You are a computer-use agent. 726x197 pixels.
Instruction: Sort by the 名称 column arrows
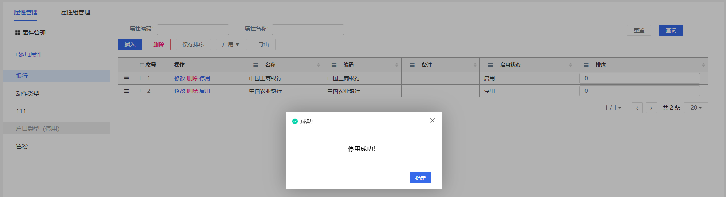(x=318, y=65)
